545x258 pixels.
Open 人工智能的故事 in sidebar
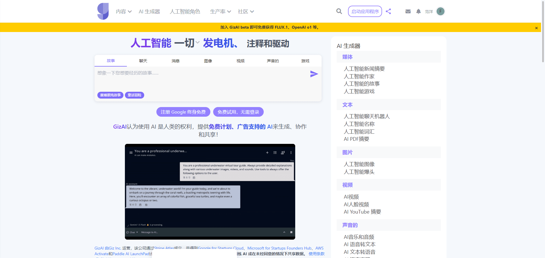point(362,84)
